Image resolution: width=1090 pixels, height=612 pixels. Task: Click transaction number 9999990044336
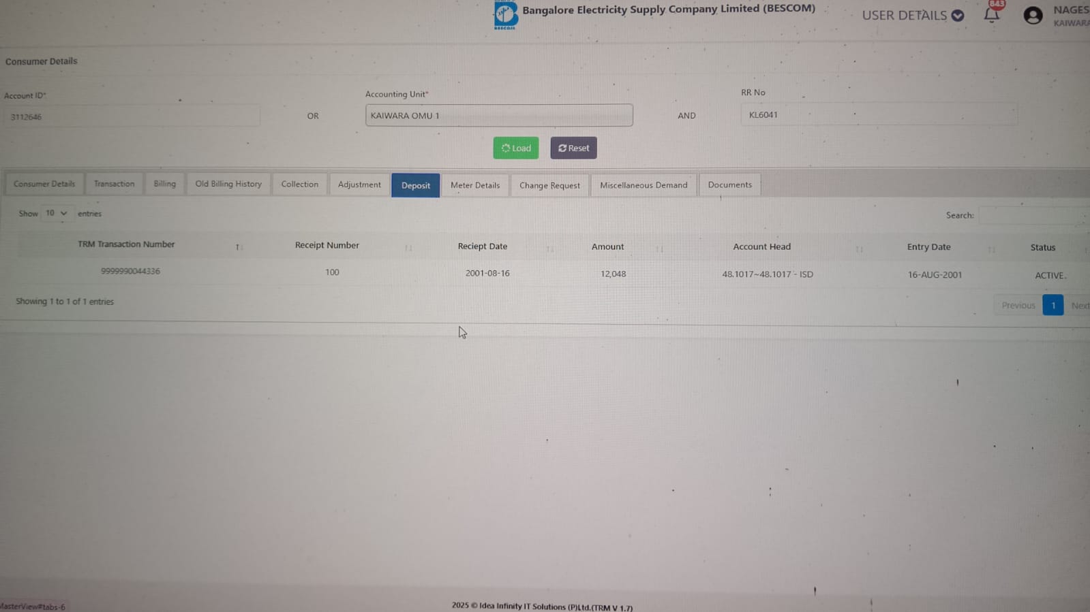point(130,271)
